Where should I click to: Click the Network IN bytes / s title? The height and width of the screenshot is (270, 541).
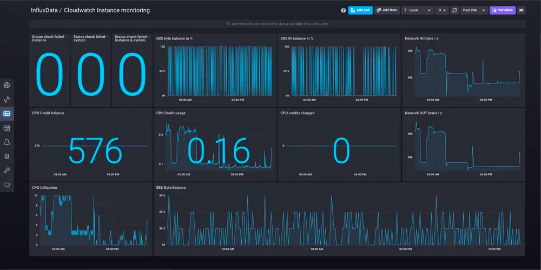pos(421,38)
